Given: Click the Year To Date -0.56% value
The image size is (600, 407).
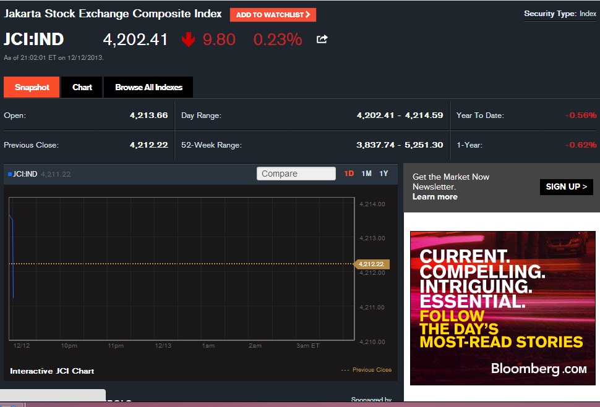Looking at the screenshot, I should [x=581, y=115].
